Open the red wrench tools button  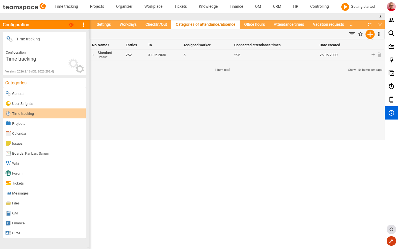point(391,241)
